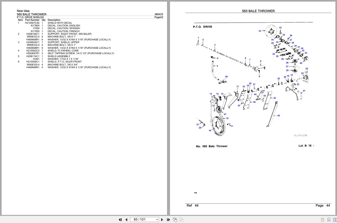The width and height of the screenshot is (337, 223).
Task: Select part number W908330-4
Action: (x=33, y=65)
